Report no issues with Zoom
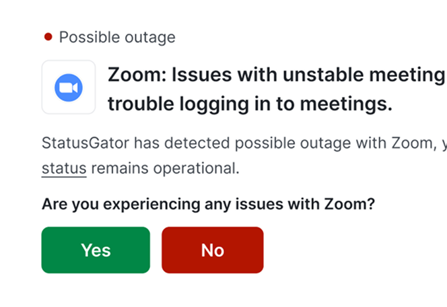The image size is (447, 307). pyautogui.click(x=212, y=250)
